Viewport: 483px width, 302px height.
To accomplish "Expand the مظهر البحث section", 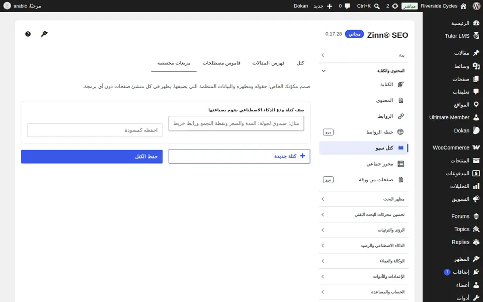I will coord(364,199).
